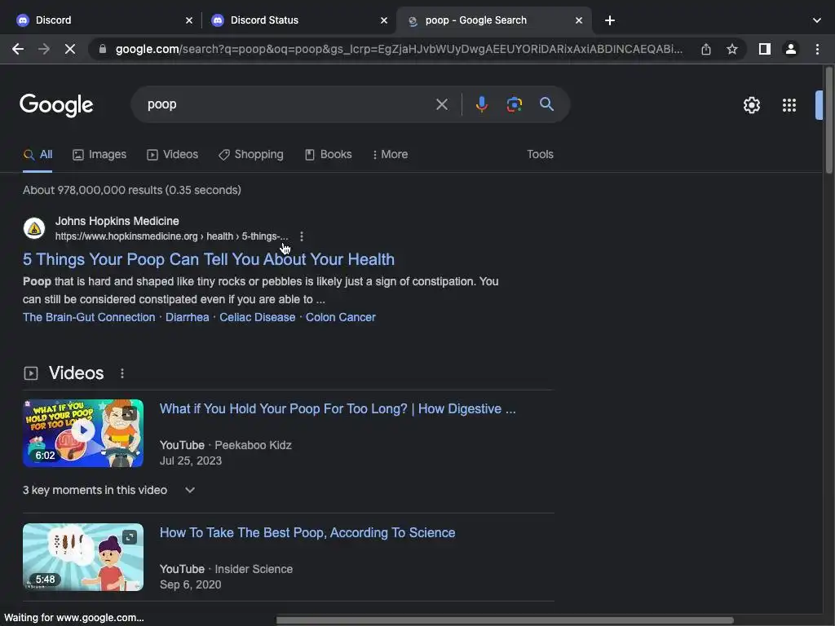This screenshot has height=626, width=835.
Task: Open the Chrome profile menu
Action: point(791,49)
